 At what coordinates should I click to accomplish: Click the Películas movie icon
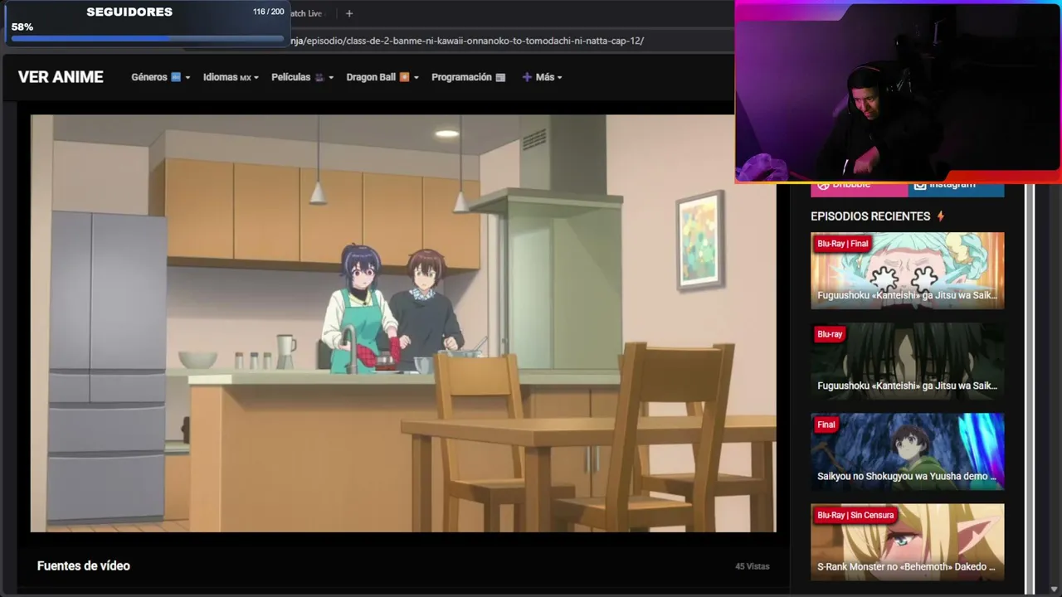(x=319, y=77)
